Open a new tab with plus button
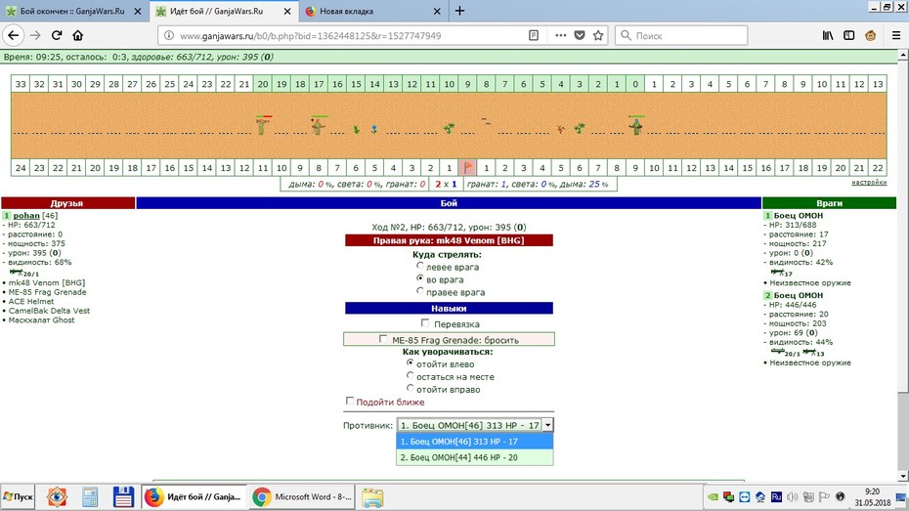 click(x=459, y=11)
